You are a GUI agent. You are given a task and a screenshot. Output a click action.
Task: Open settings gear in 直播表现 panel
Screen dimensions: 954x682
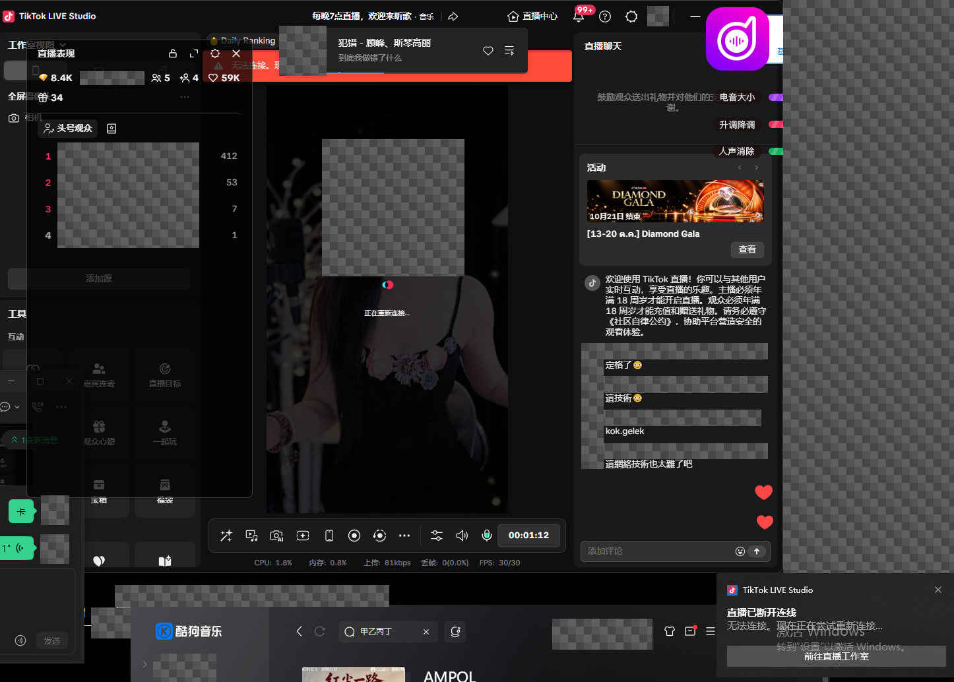tap(215, 53)
